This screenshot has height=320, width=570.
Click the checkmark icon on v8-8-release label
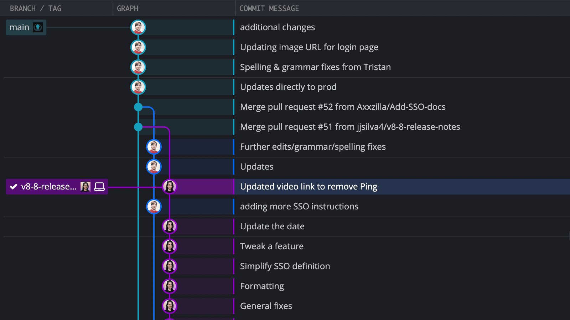pos(14,187)
